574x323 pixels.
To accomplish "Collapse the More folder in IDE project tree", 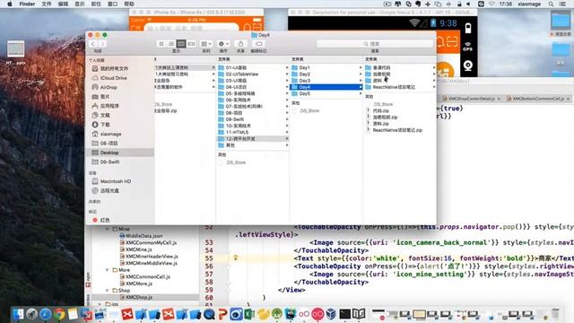I will [108, 270].
